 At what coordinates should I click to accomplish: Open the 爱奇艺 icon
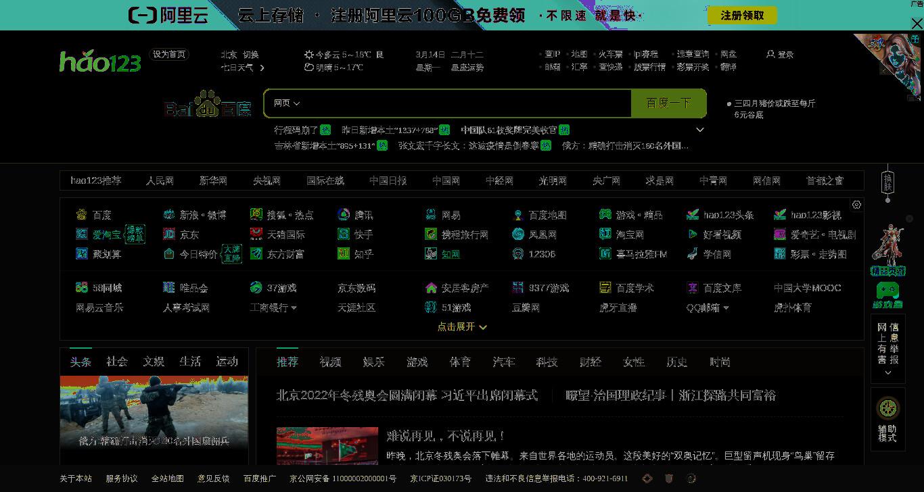[x=780, y=235]
